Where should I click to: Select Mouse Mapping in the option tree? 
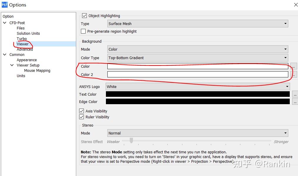pyautogui.click(x=37, y=70)
